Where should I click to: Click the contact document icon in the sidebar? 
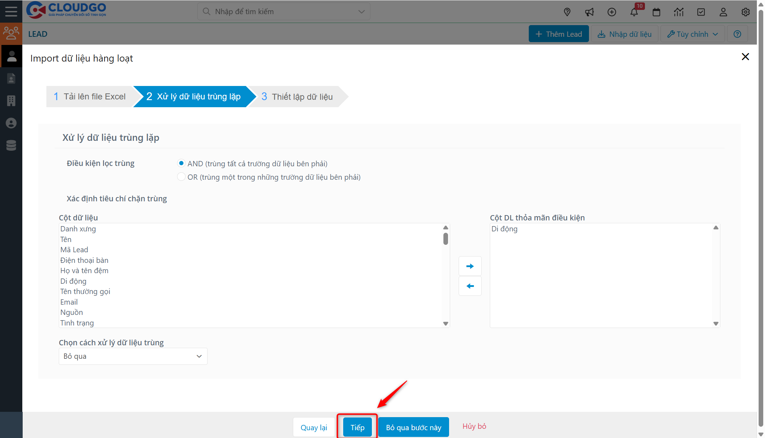click(x=11, y=78)
